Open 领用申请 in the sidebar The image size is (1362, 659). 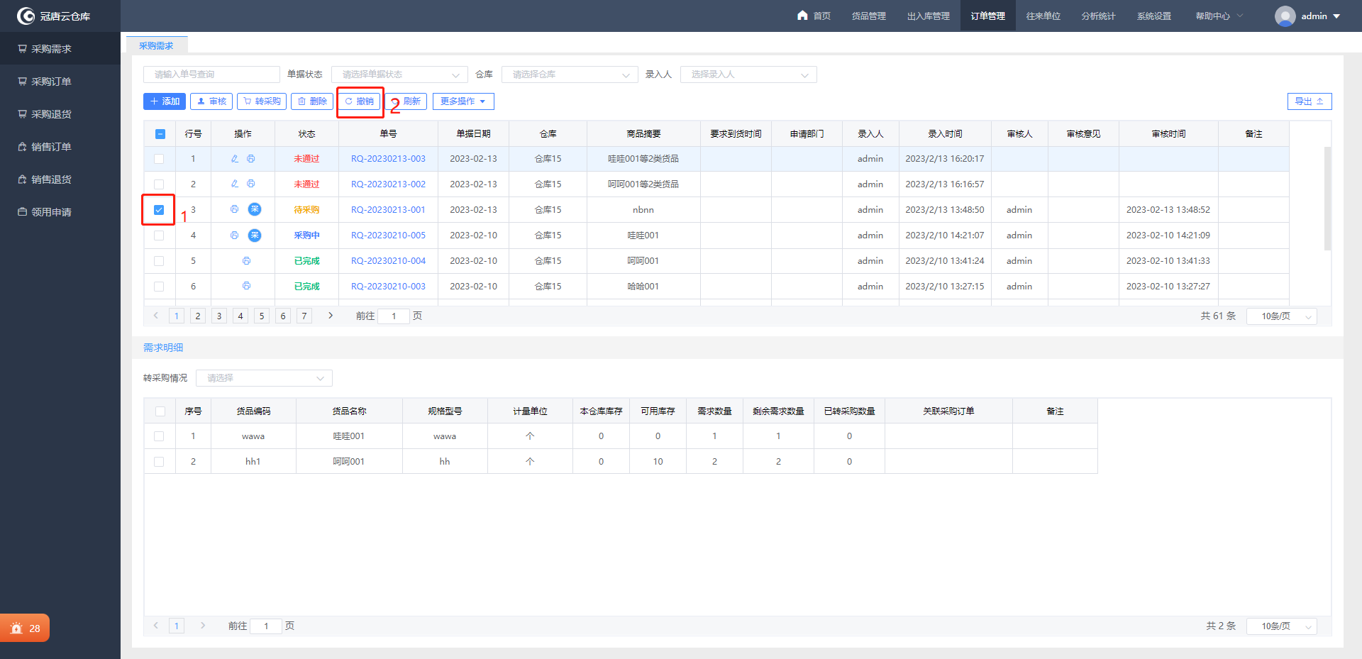pyautogui.click(x=60, y=212)
